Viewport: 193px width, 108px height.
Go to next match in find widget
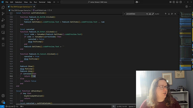[169, 14]
